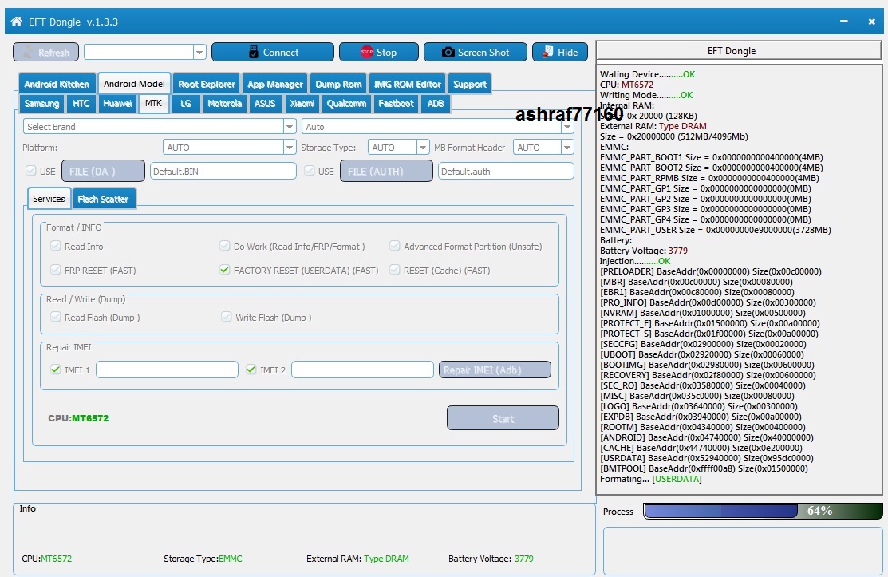This screenshot has height=577, width=888.
Task: Click the Refresh button
Action: pyautogui.click(x=45, y=52)
